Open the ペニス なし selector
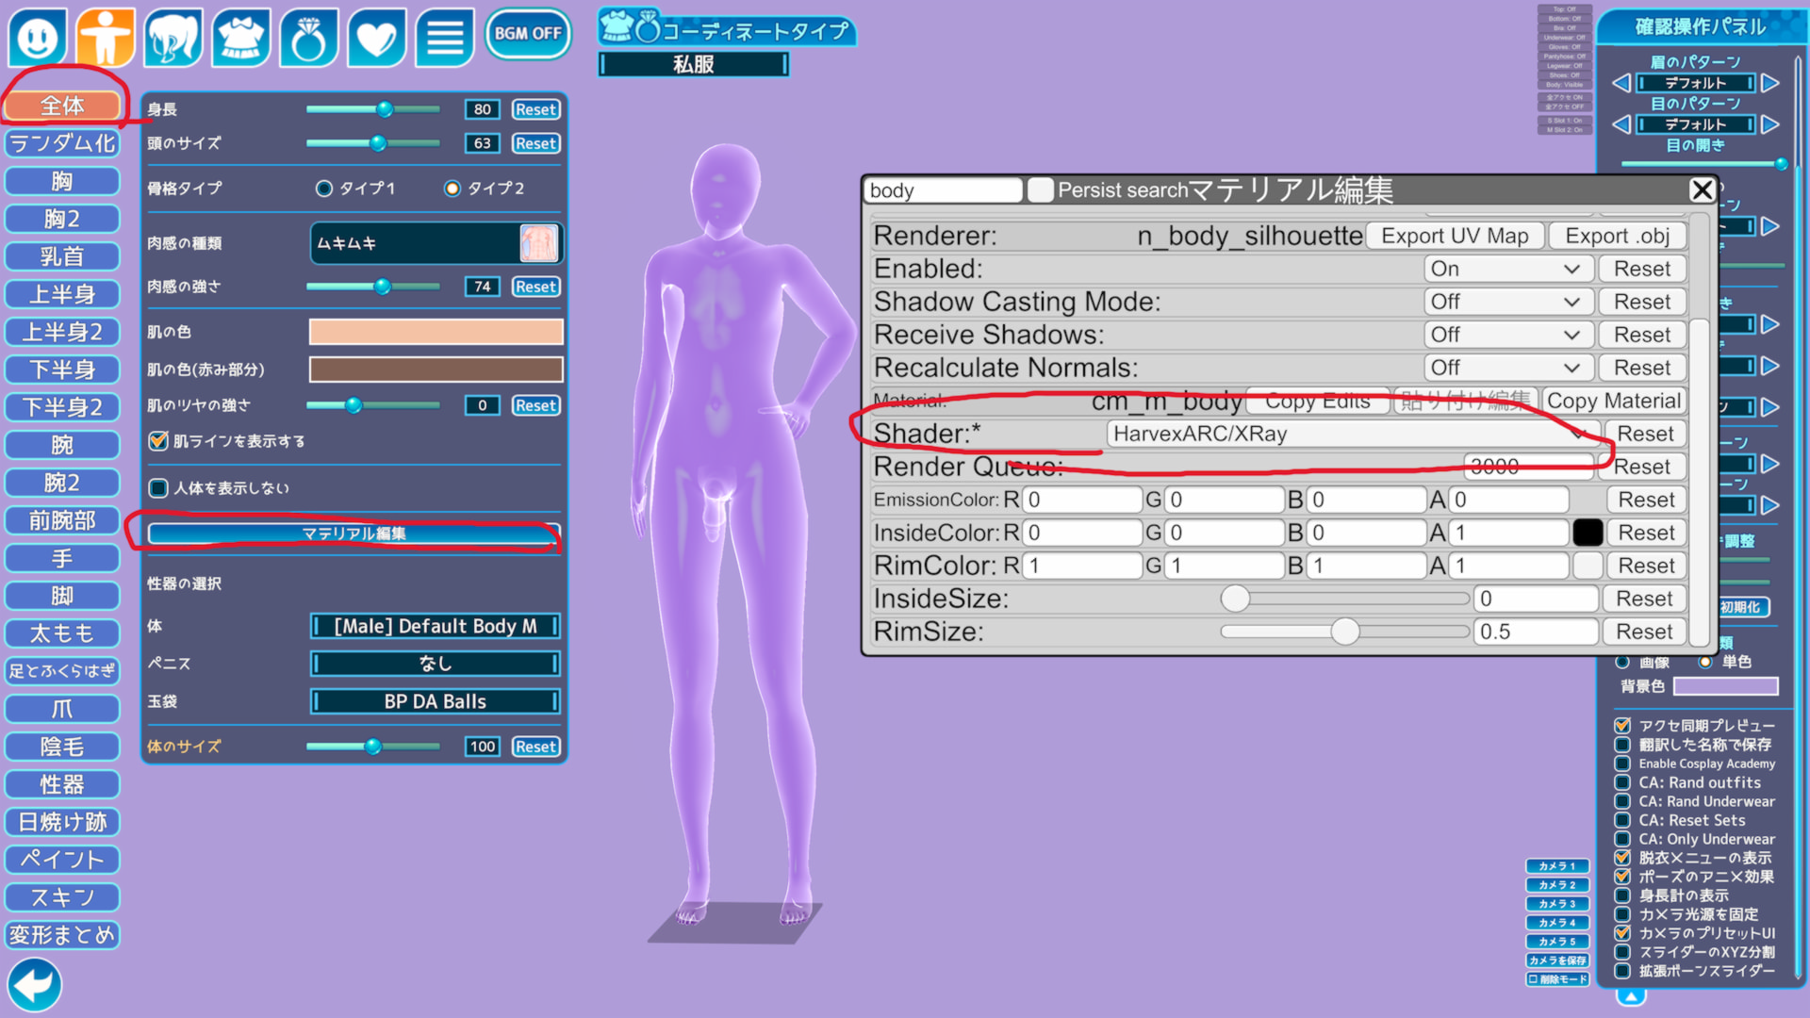The width and height of the screenshot is (1810, 1018). 436,664
